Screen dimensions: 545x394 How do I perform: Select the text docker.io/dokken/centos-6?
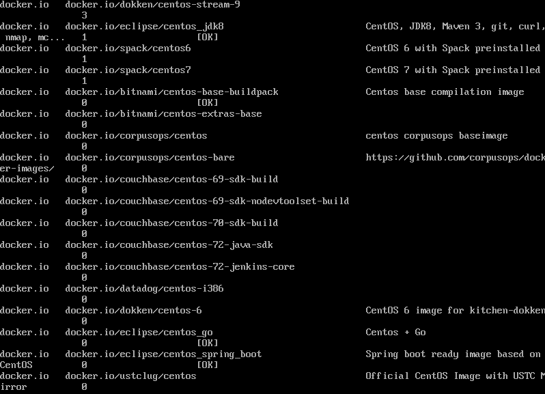click(x=133, y=311)
